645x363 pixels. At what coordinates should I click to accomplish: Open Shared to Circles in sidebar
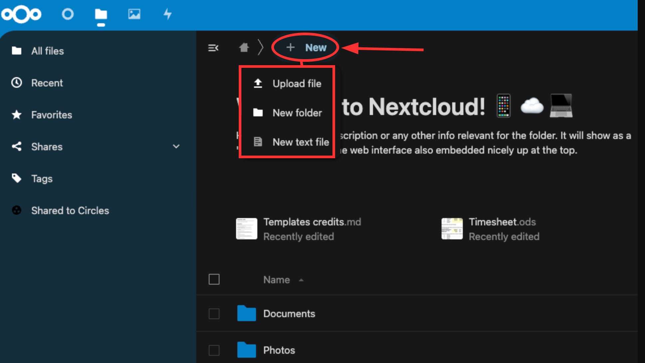point(70,210)
